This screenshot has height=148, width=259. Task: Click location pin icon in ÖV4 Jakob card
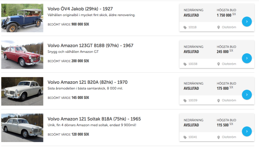tap(218, 27)
